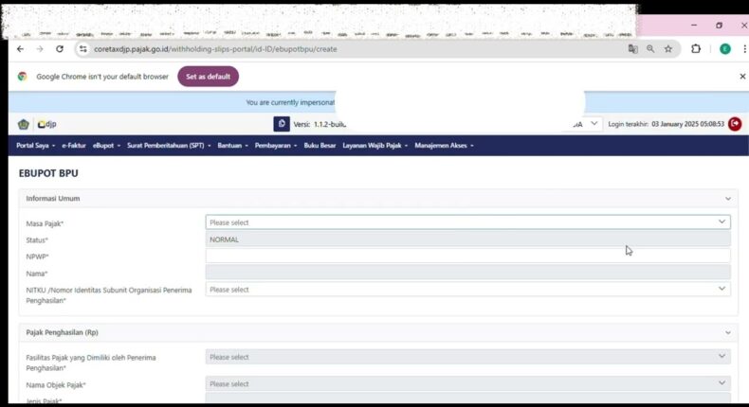
Task: Click the red logout icon beside login time
Action: (x=735, y=124)
